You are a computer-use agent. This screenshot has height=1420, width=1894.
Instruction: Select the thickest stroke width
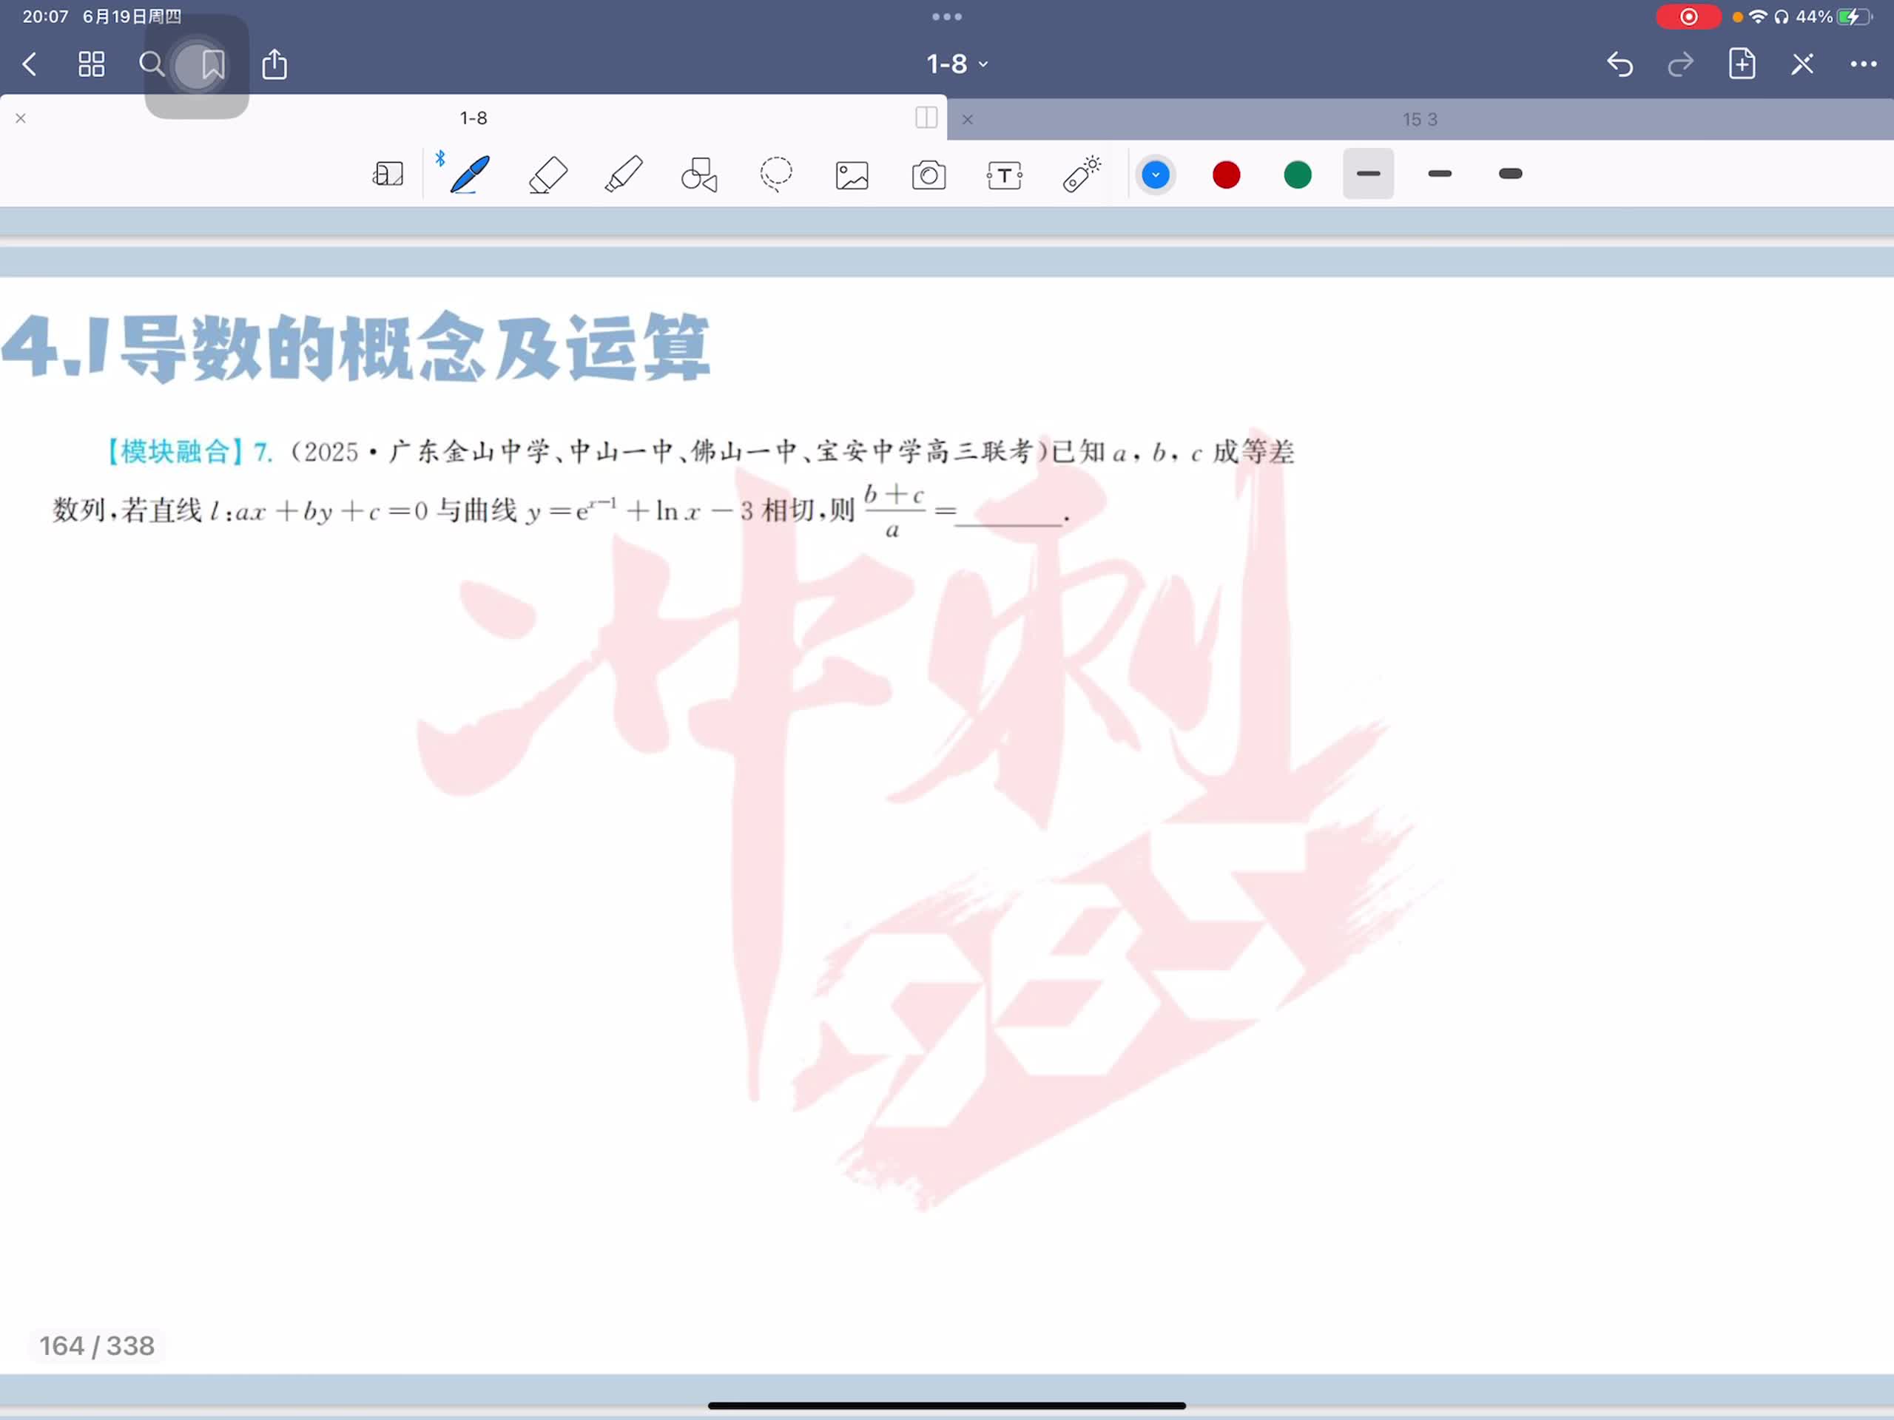pos(1509,175)
